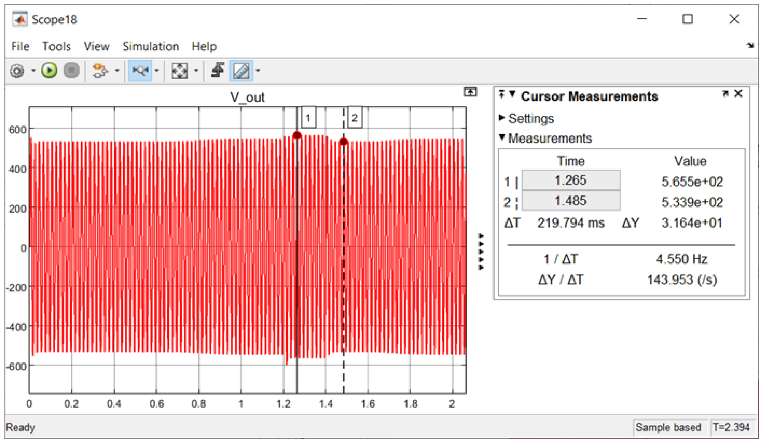This screenshot has width=762, height=442.
Task: Toggle the Zoom X-axis tool
Action: point(140,71)
